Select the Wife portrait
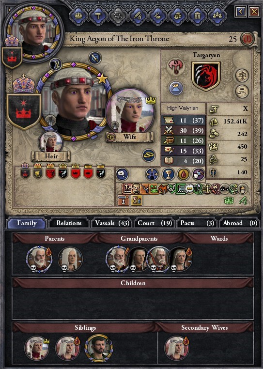This screenshot has height=369, width=263. (130, 110)
